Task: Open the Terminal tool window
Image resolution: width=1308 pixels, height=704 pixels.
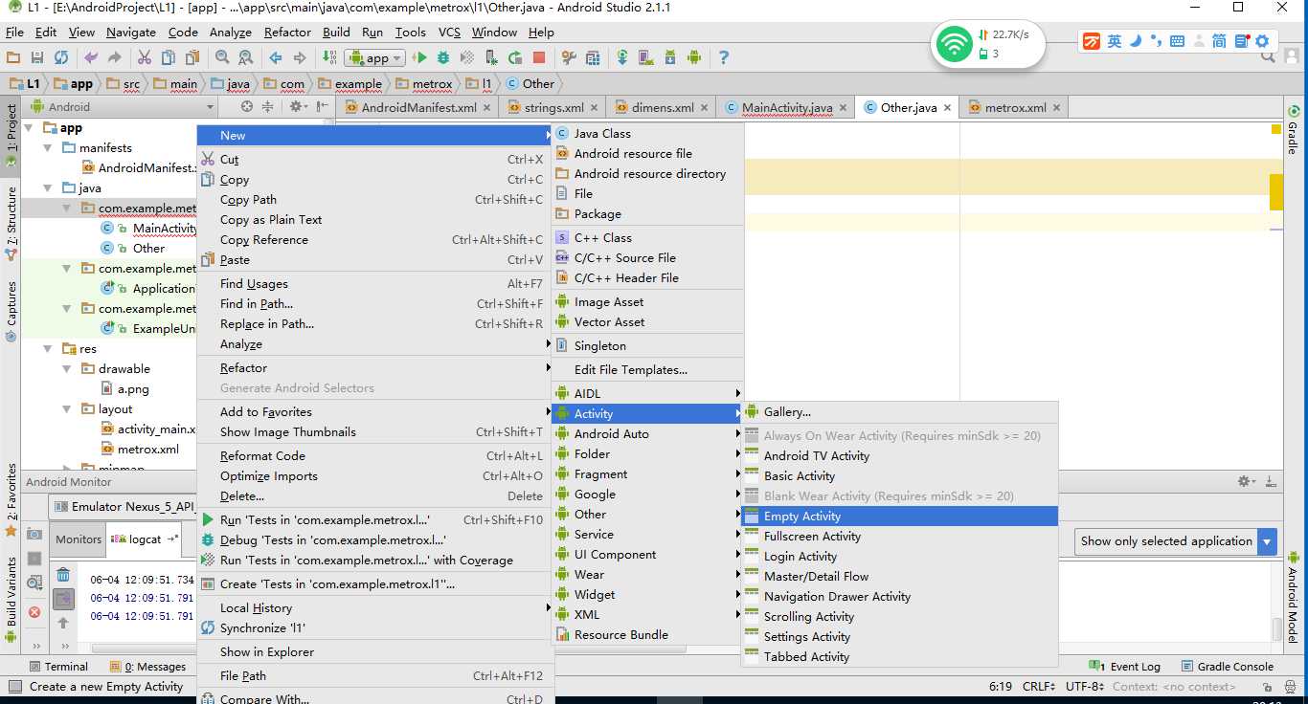Action: pyautogui.click(x=57, y=667)
